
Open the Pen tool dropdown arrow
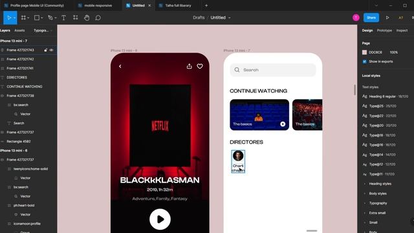coord(56,17)
